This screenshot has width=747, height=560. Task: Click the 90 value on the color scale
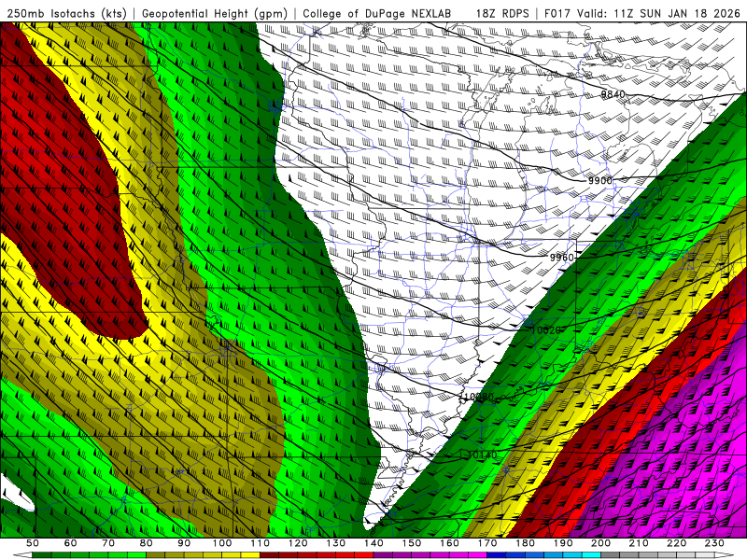[x=184, y=543]
